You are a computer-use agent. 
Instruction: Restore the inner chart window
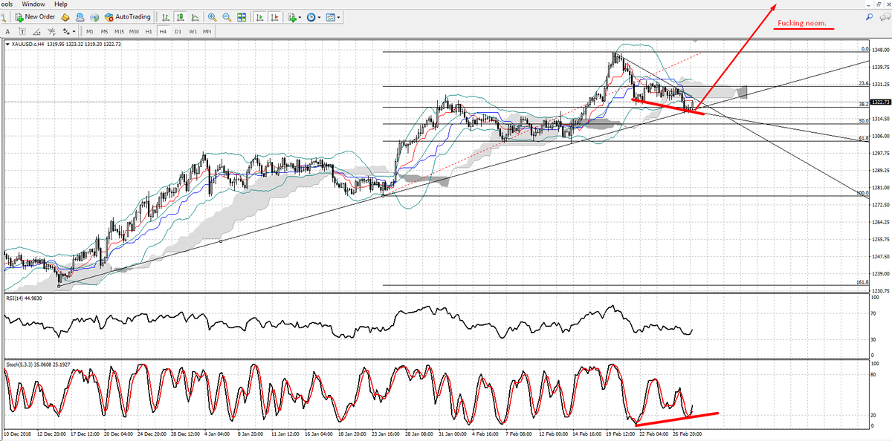tap(879, 4)
